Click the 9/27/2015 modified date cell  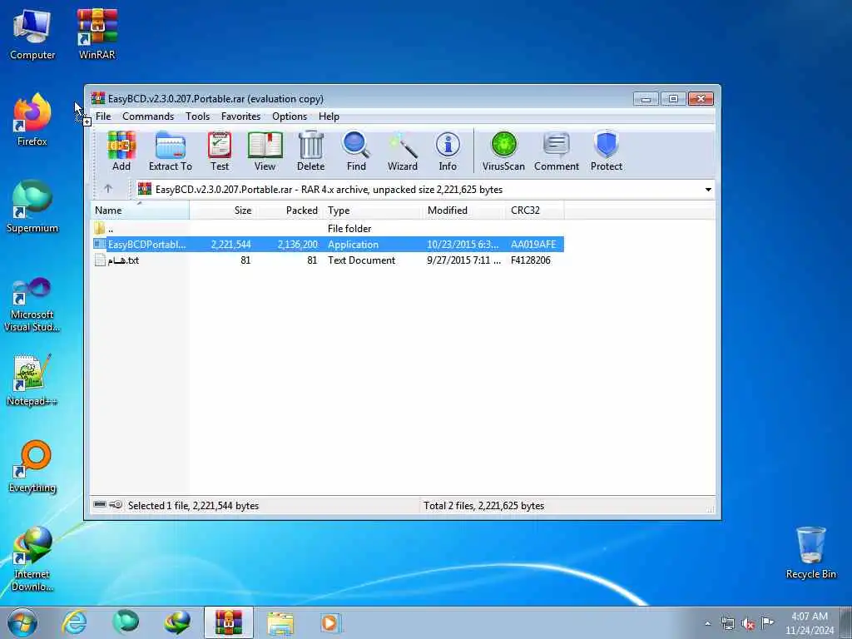(463, 260)
